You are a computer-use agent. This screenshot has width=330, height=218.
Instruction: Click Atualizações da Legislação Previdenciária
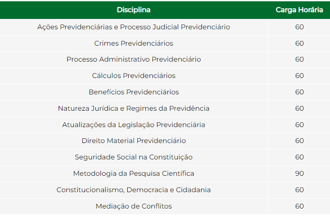[x=134, y=125]
